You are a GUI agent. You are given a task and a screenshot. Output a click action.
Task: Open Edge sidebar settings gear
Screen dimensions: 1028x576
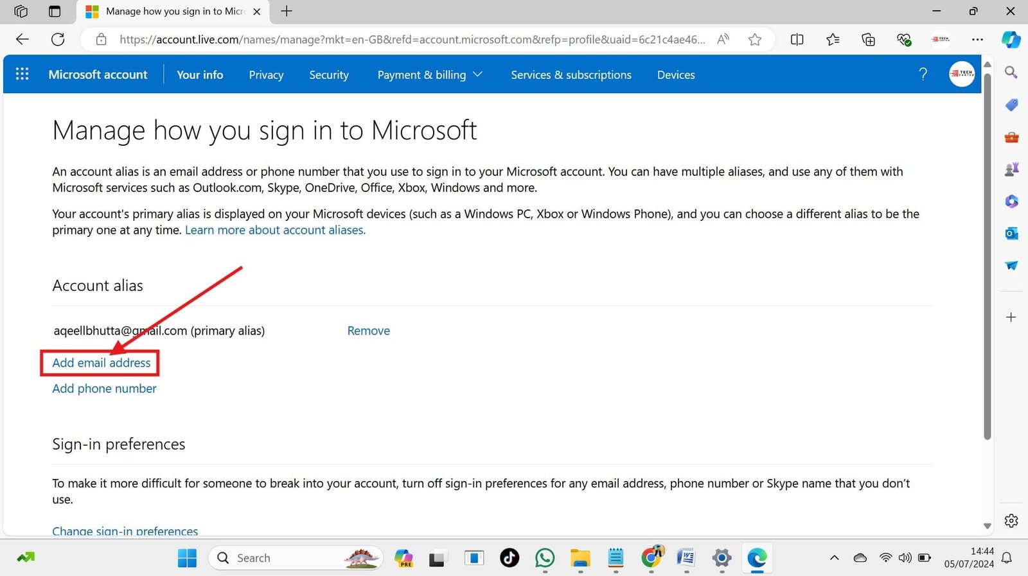[x=1011, y=521]
